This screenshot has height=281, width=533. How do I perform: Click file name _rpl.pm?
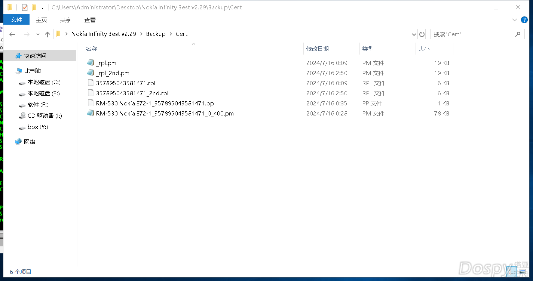[106, 63]
